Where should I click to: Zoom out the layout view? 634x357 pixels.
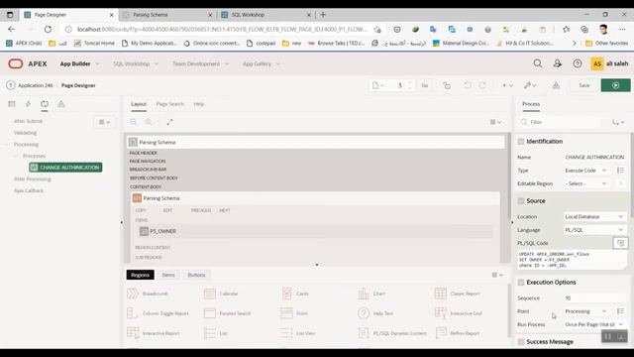click(134, 122)
